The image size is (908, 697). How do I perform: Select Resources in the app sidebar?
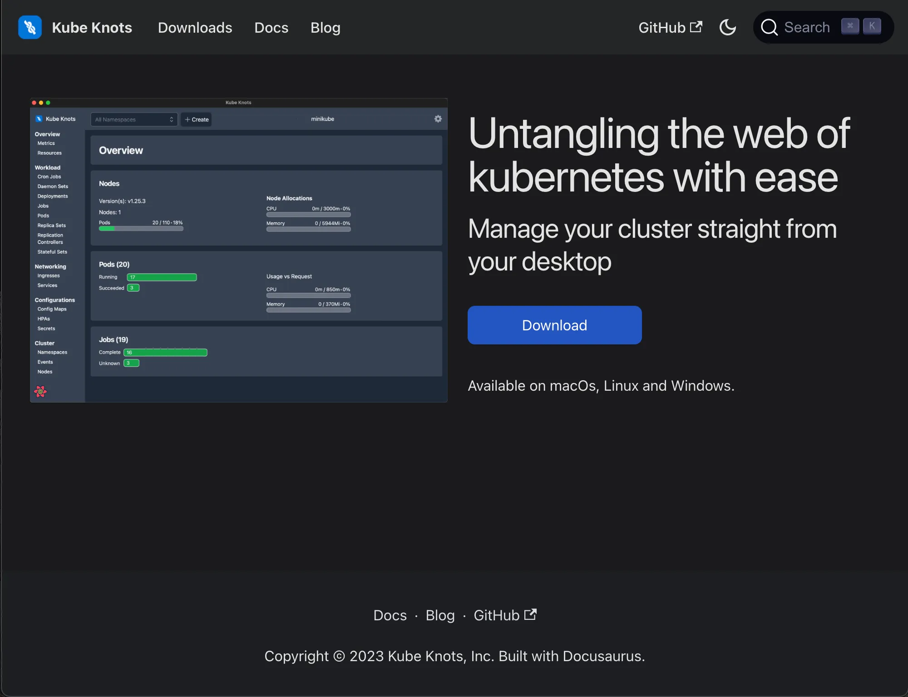49,153
